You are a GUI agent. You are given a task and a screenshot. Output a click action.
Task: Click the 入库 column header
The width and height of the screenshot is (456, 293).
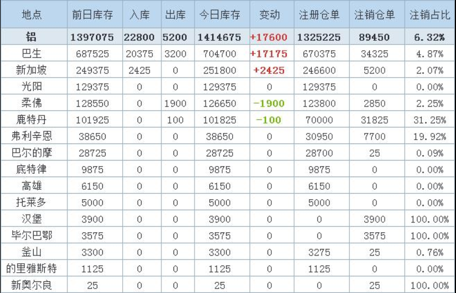[x=139, y=15]
